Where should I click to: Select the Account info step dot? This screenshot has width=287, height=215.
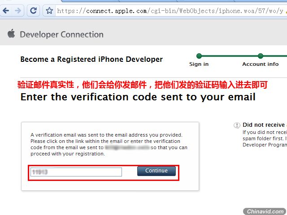(261, 56)
